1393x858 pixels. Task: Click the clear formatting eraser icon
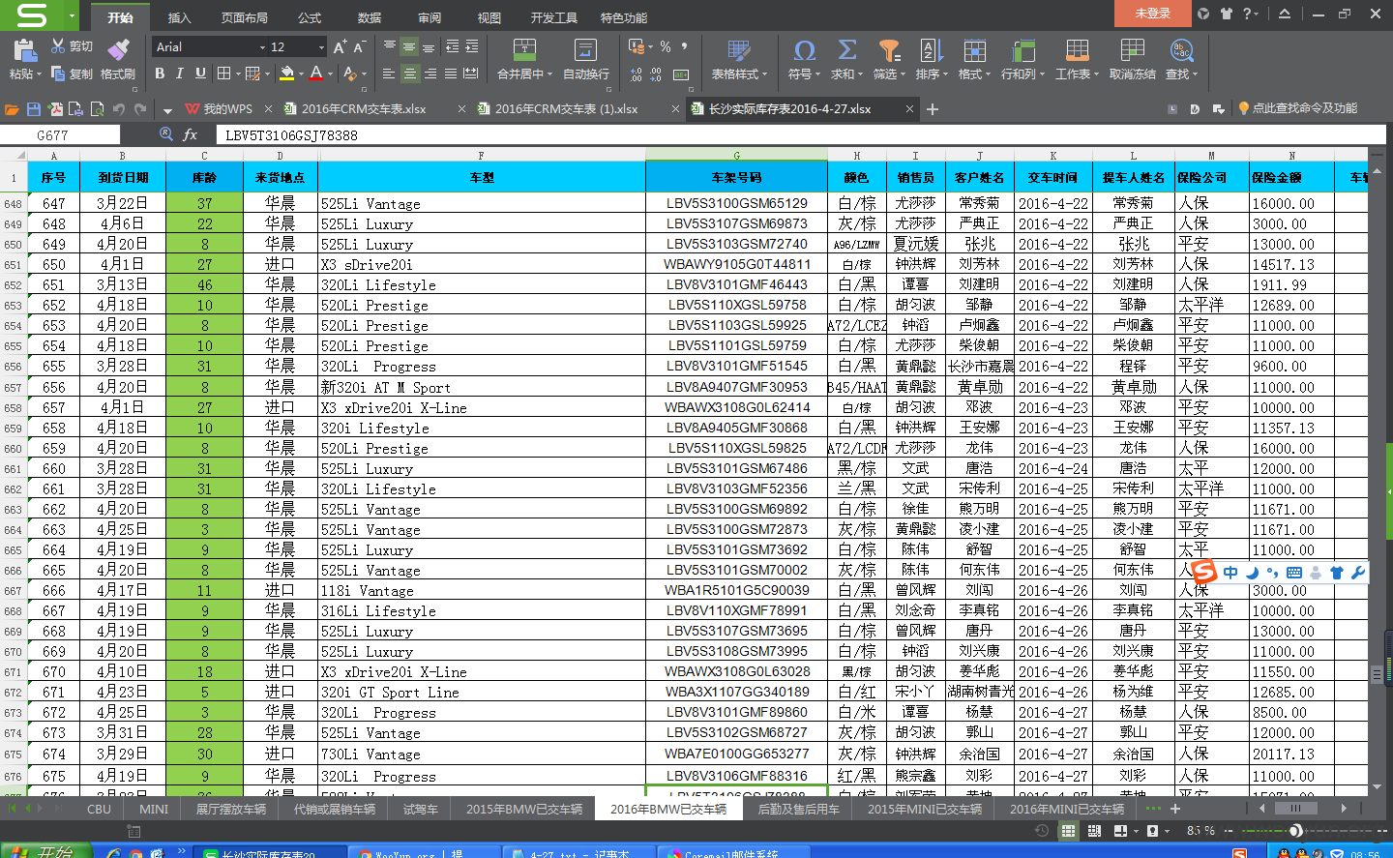[349, 74]
